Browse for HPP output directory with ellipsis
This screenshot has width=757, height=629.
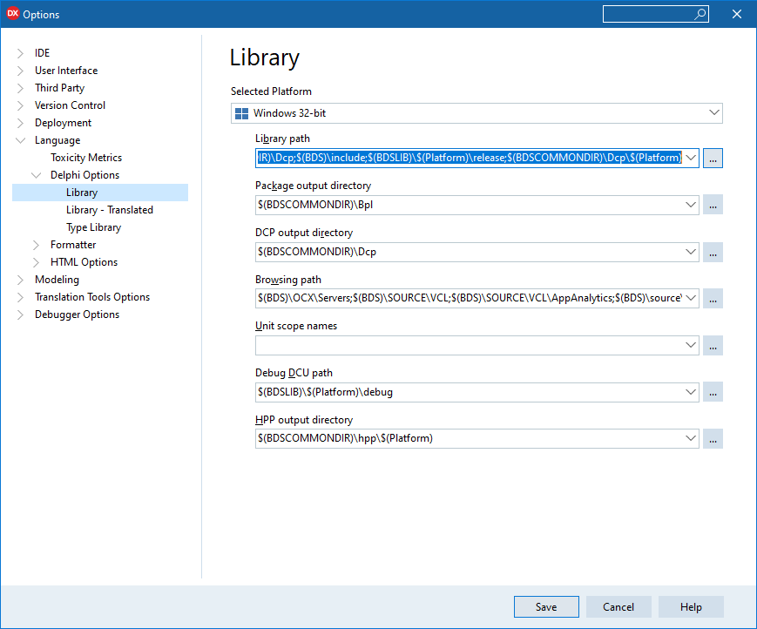(x=713, y=438)
